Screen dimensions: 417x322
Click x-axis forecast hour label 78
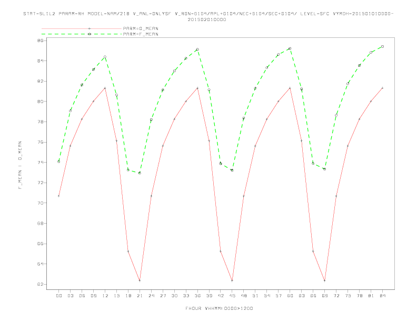(x=360, y=296)
